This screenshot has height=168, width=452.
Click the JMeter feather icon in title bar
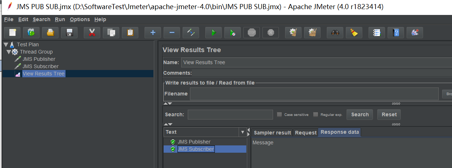click(x=10, y=7)
